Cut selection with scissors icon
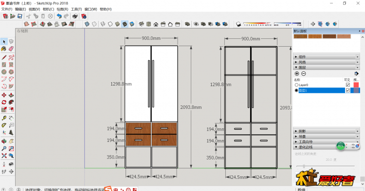Viewport: 365px width, 191px height. (28, 16)
